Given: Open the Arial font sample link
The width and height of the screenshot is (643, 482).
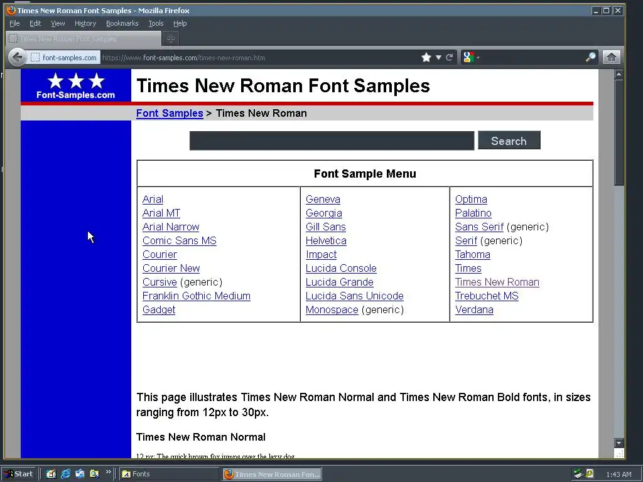Looking at the screenshot, I should coord(153,199).
